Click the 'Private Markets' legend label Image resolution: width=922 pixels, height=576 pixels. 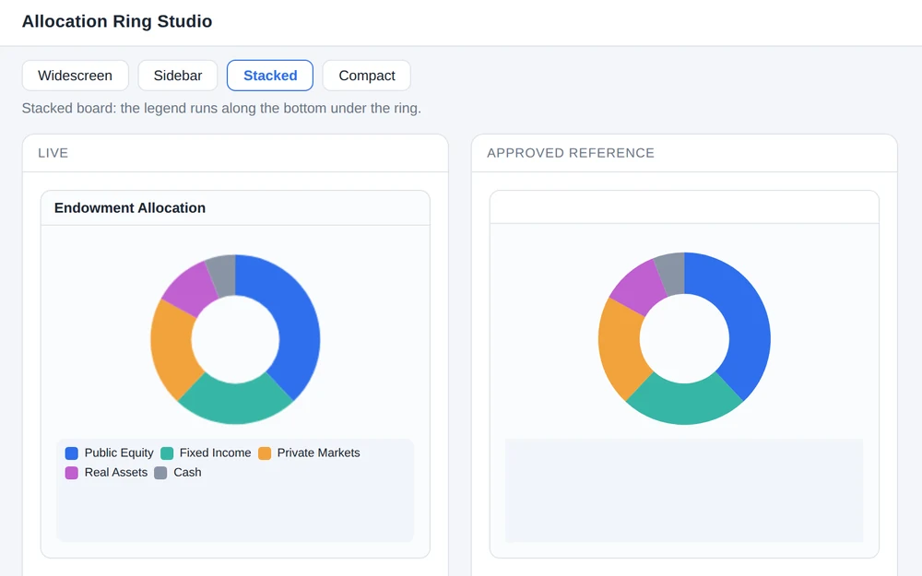click(x=318, y=453)
